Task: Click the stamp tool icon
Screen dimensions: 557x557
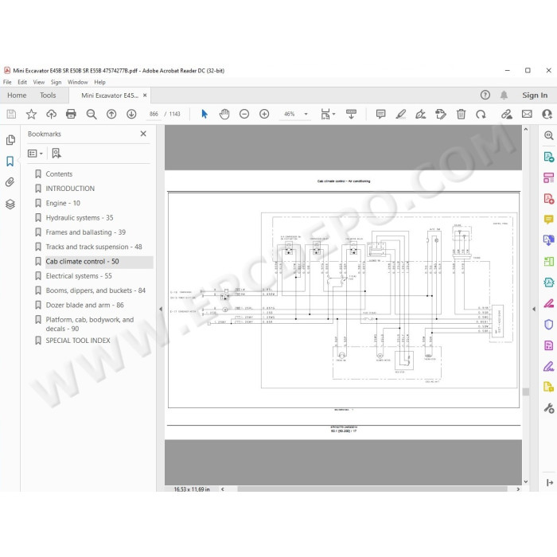Action: pyautogui.click(x=441, y=114)
